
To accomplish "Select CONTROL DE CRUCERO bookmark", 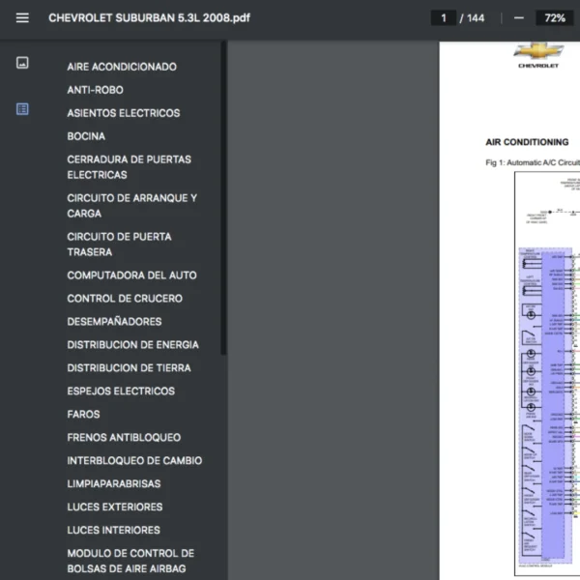I will [125, 298].
